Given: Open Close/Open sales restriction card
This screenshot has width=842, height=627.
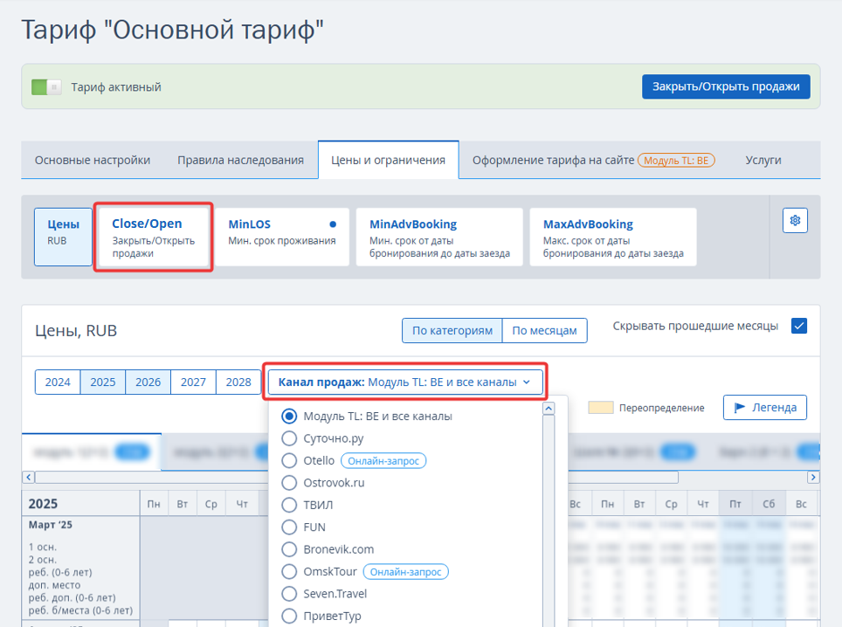Looking at the screenshot, I should coord(153,237).
